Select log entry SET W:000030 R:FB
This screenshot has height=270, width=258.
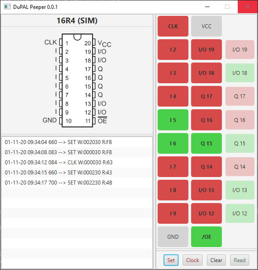[x=77, y=152]
